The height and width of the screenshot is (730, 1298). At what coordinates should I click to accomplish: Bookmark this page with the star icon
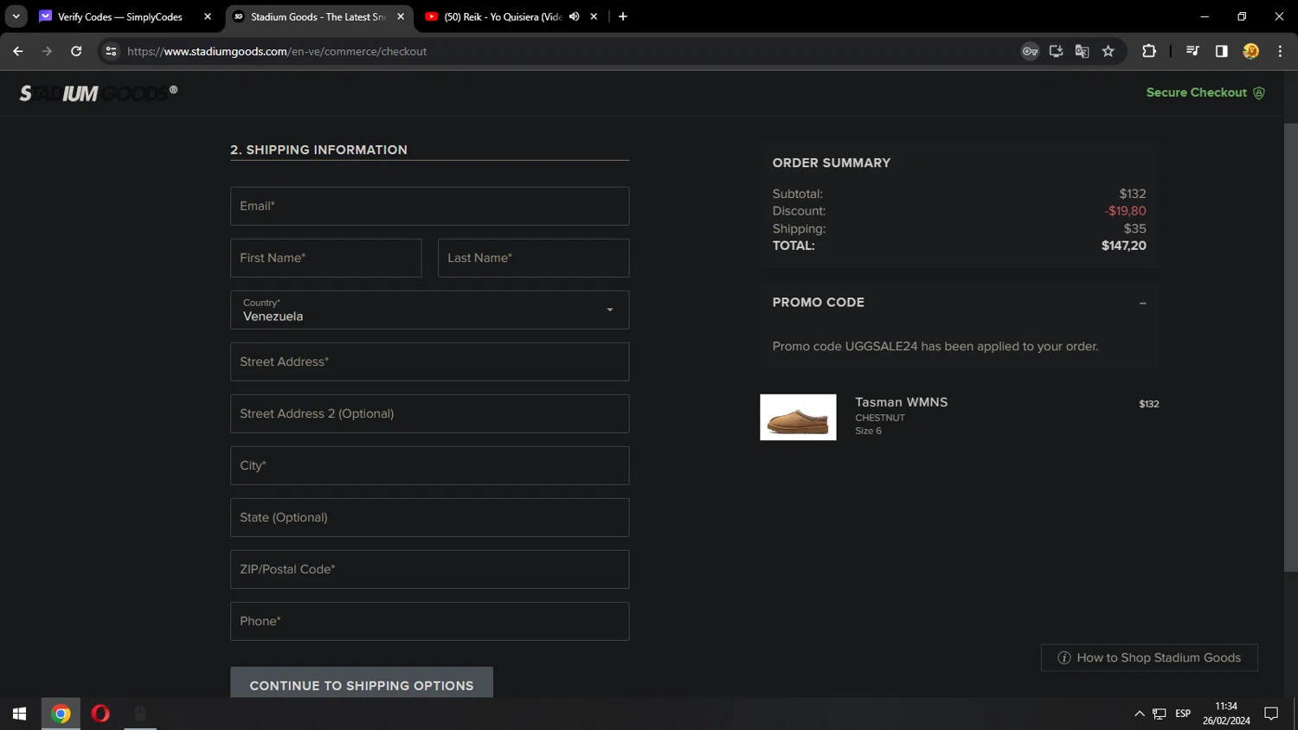point(1108,51)
